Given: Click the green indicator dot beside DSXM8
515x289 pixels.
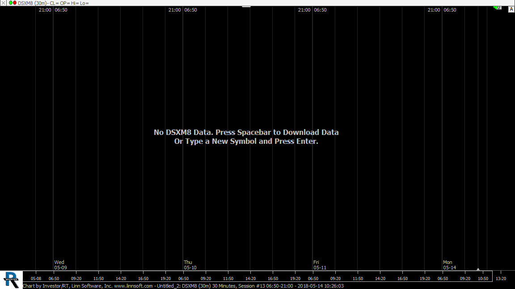Looking at the screenshot, I should click(x=11, y=3).
